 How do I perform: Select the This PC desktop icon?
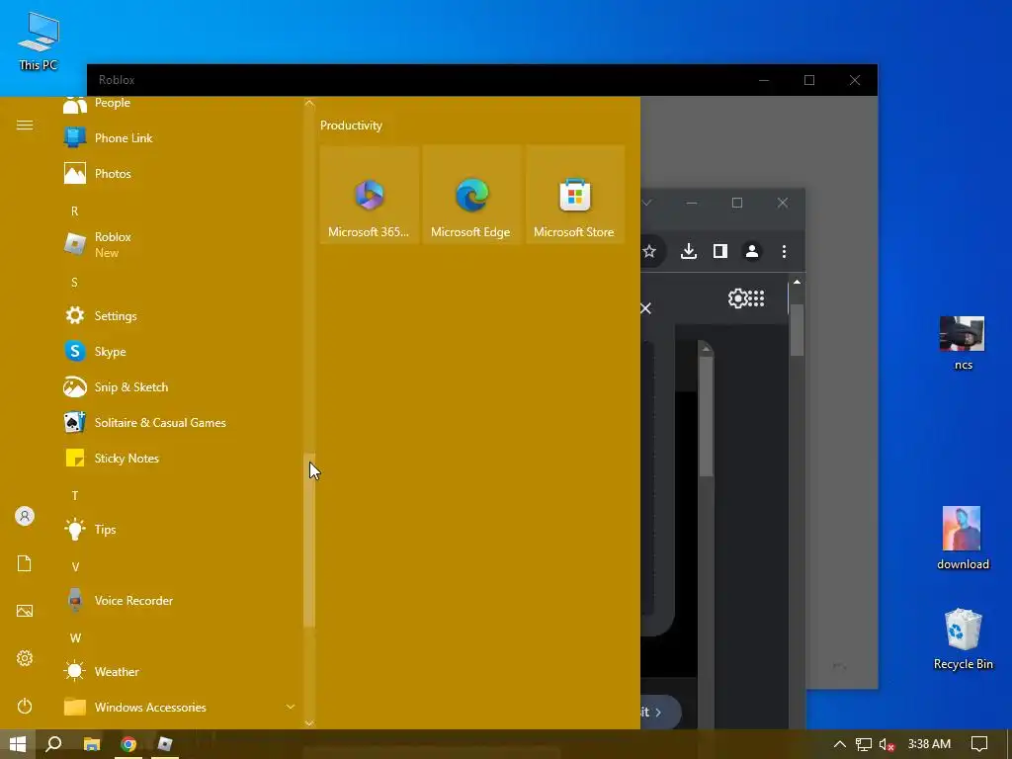coord(39,42)
